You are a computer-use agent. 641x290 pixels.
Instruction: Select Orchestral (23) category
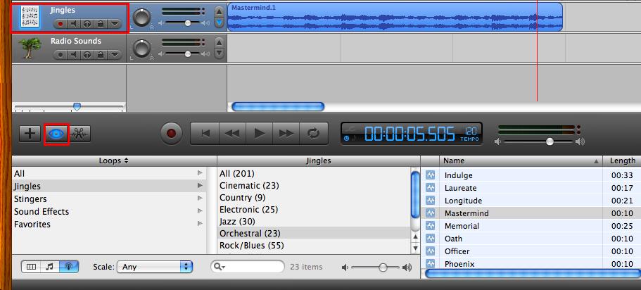(314, 233)
